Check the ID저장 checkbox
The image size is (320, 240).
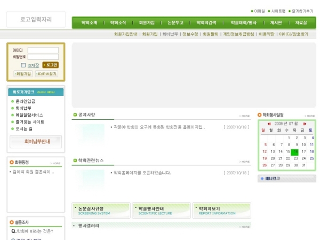[x=24, y=65]
